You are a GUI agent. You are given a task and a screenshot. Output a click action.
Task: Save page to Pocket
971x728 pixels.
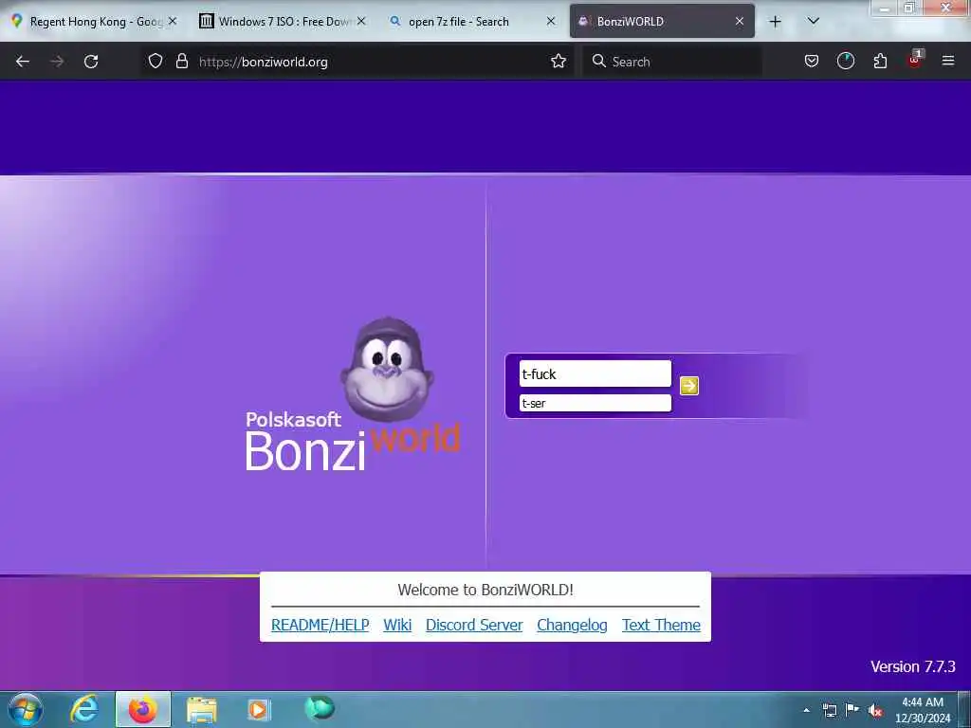pos(812,61)
